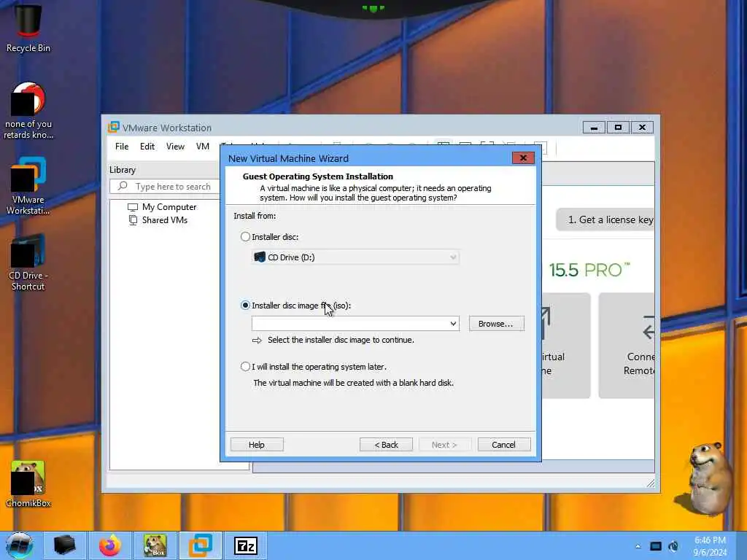Open the 7-Zip taskbar icon
The image size is (747, 560).
tap(246, 545)
